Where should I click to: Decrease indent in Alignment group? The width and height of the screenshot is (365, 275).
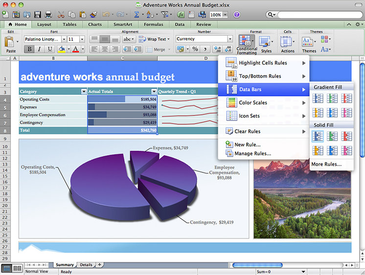(127, 49)
